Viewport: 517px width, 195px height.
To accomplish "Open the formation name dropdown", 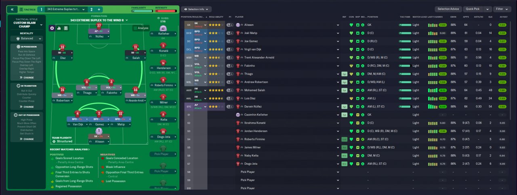I will (99, 20).
